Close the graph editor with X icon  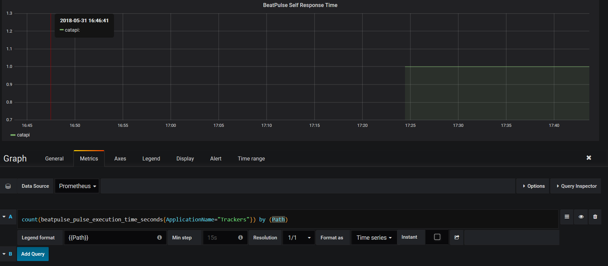click(589, 158)
